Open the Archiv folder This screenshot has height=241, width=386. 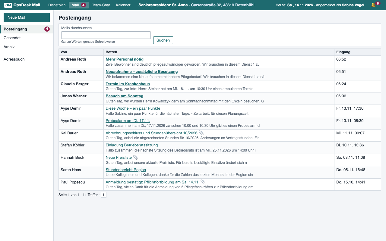coord(27,47)
